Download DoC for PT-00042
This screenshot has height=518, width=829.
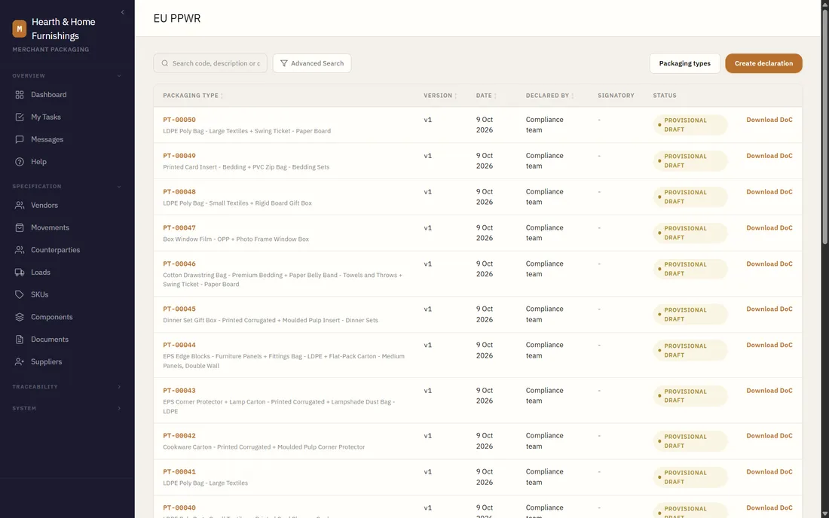pyautogui.click(x=769, y=436)
